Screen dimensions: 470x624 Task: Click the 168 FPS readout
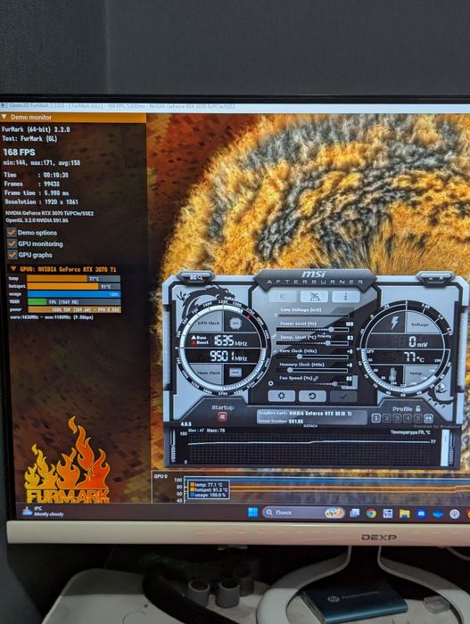pos(19,152)
